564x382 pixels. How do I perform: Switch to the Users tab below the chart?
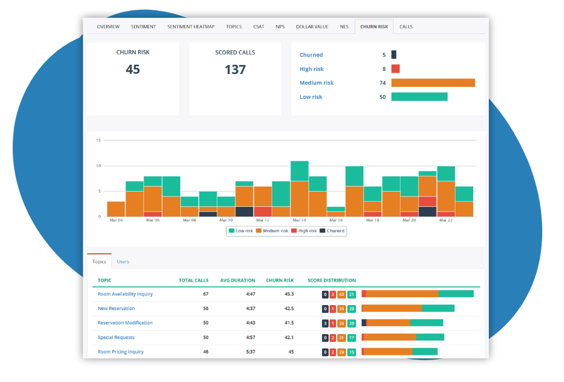123,261
